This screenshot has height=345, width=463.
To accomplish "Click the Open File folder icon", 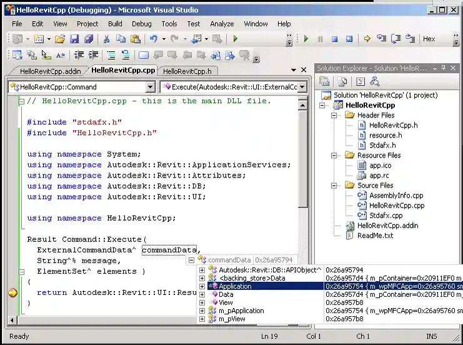I will (x=60, y=39).
